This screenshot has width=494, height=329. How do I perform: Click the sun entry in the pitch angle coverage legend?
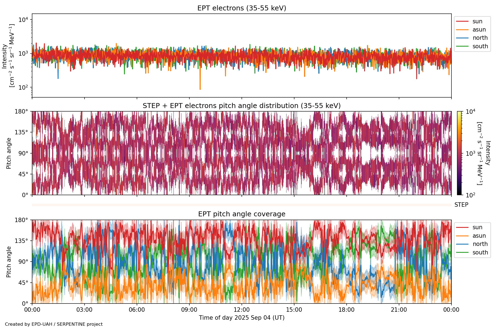click(477, 227)
